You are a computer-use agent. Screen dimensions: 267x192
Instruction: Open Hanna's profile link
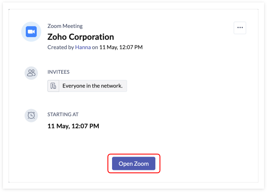coord(83,47)
